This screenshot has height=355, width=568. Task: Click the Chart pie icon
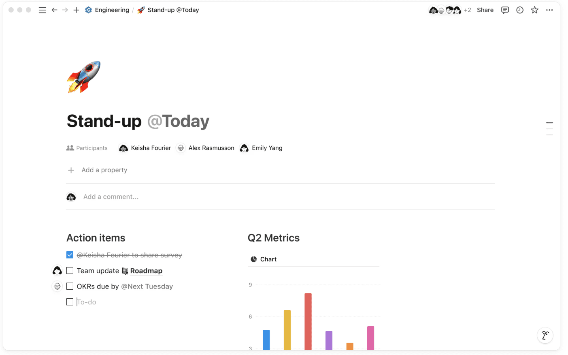[254, 259]
